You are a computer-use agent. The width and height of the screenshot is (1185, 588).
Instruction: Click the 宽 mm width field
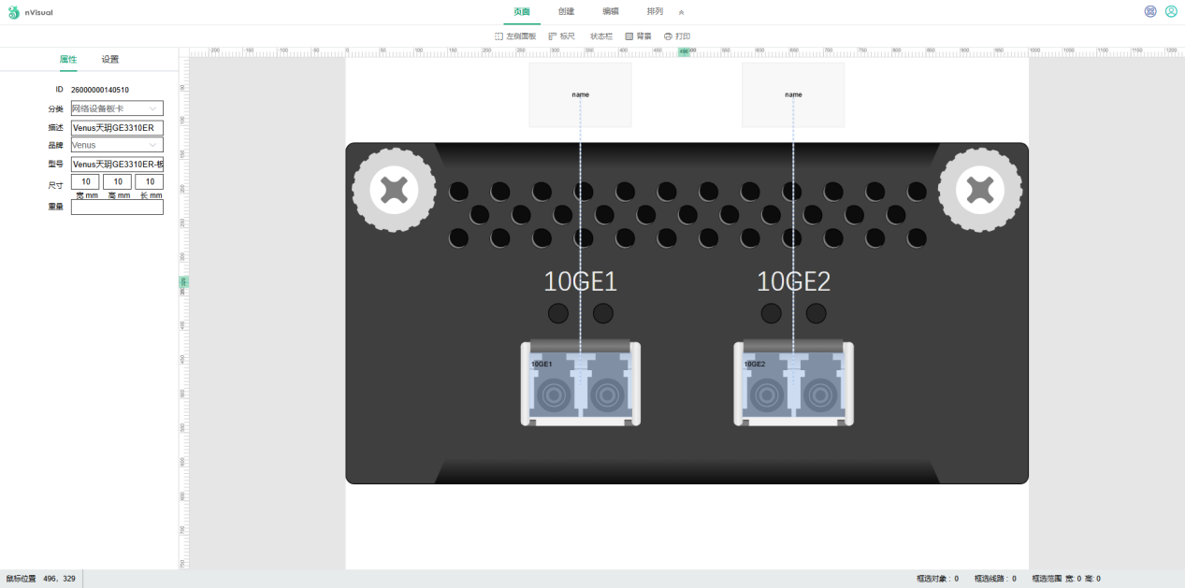[x=85, y=182]
